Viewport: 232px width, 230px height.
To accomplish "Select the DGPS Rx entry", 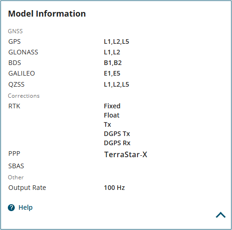I will (117, 143).
